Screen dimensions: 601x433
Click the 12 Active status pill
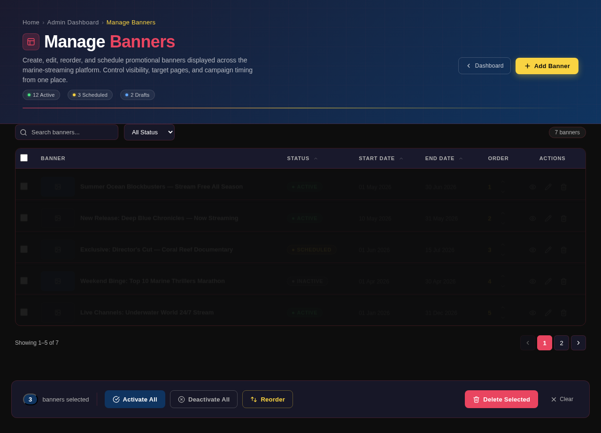pyautogui.click(x=41, y=95)
